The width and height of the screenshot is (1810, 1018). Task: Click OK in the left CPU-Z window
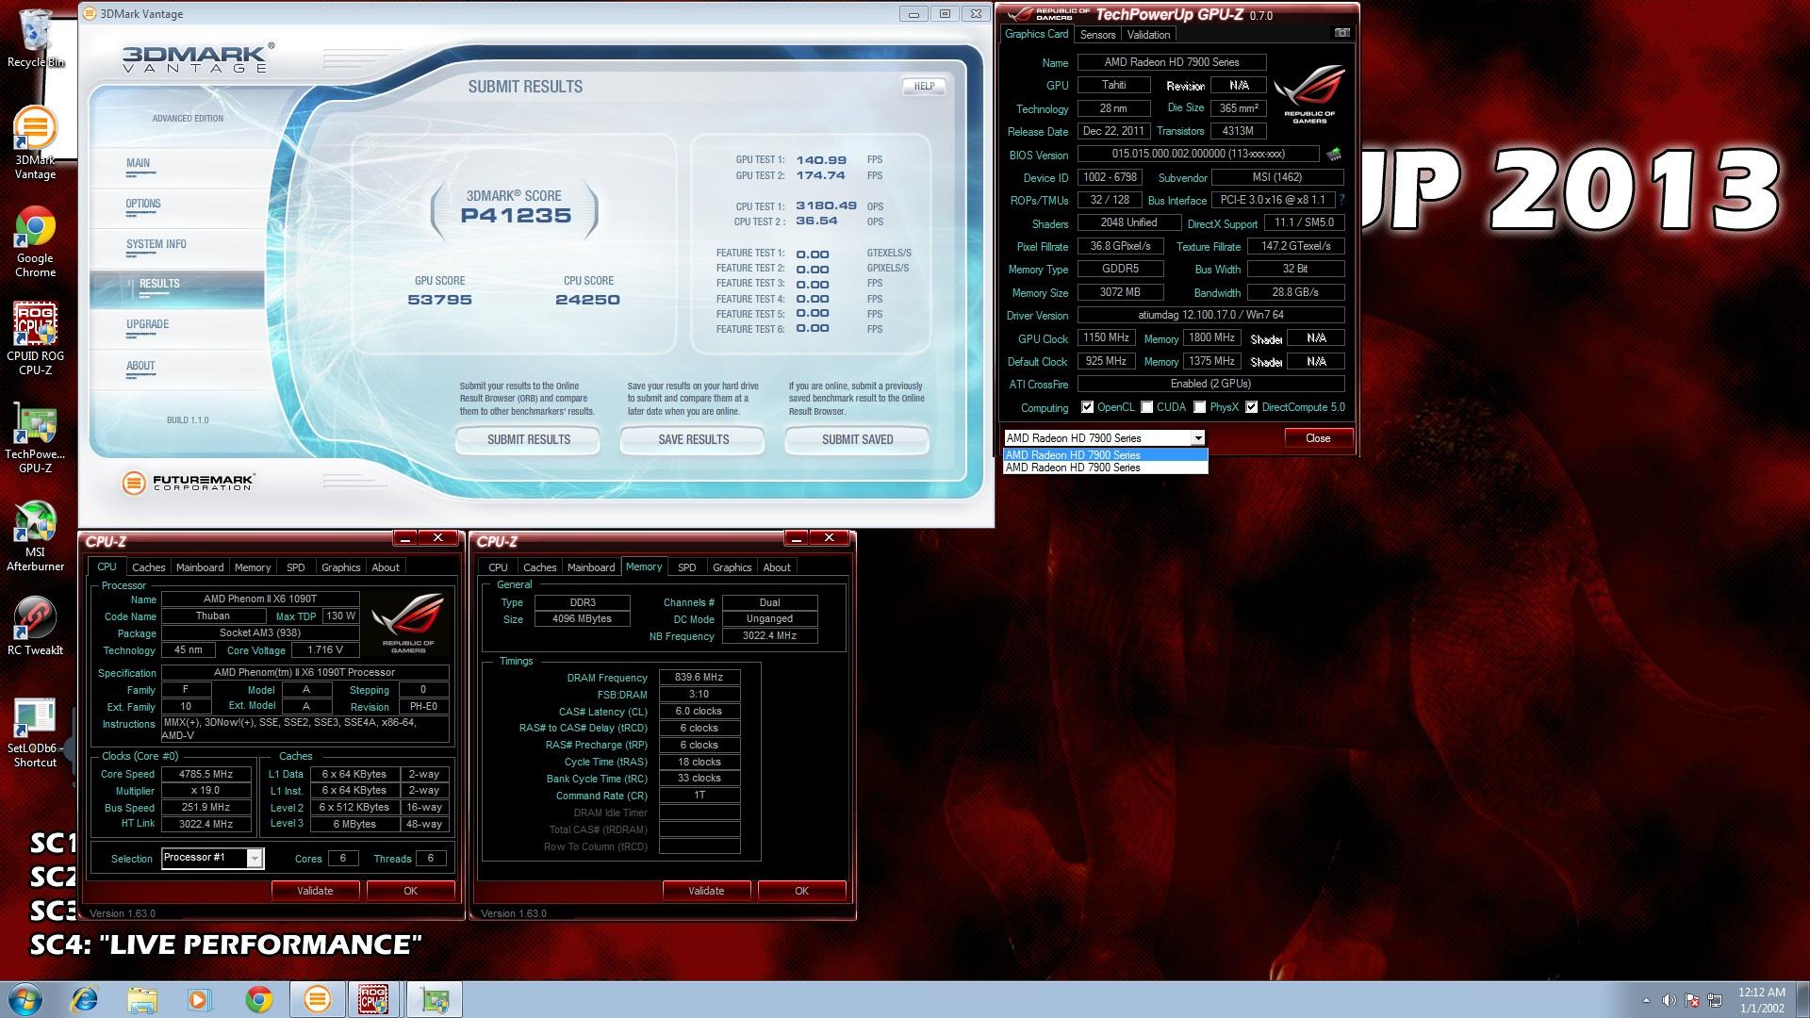pyautogui.click(x=410, y=891)
